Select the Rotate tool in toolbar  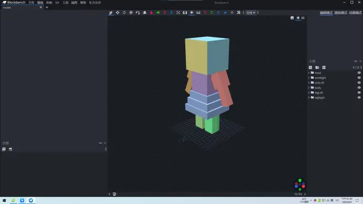(124, 13)
